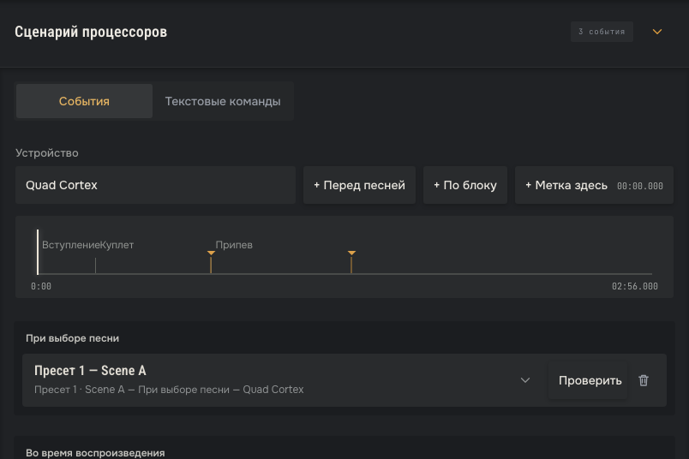Image resolution: width=689 pixels, height=459 pixels.
Task: Click the Вступление block label on timeline
Action: point(71,245)
